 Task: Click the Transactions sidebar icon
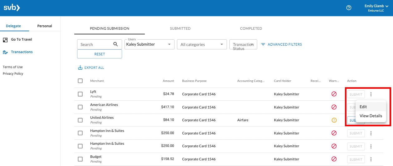click(x=5, y=52)
